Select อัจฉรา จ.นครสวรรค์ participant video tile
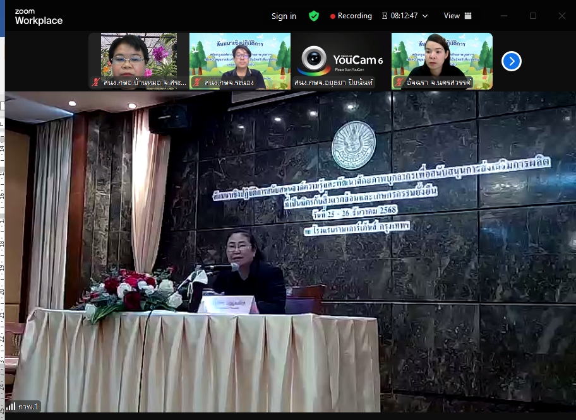The image size is (576, 420). click(442, 55)
